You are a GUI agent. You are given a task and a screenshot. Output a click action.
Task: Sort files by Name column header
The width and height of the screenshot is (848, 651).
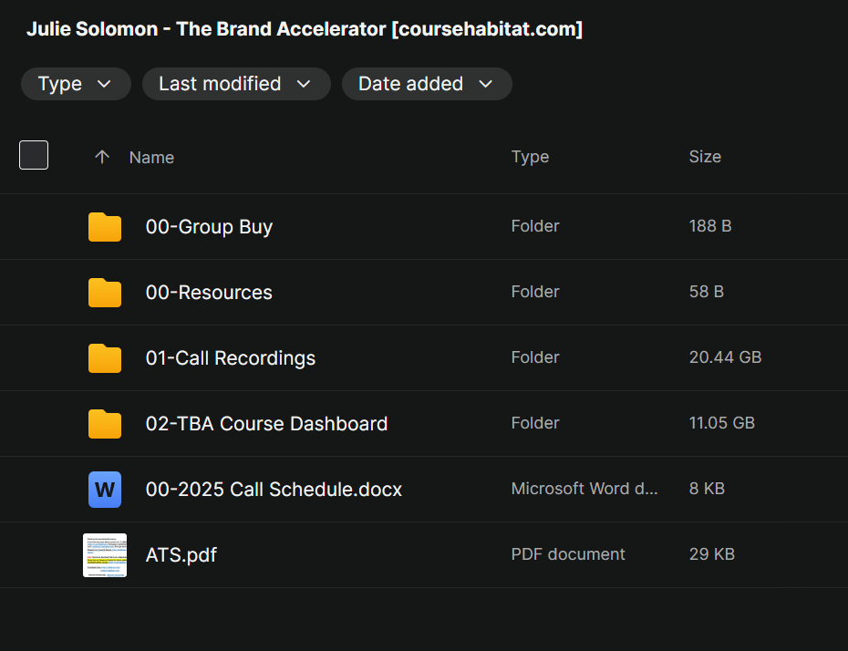(x=151, y=157)
